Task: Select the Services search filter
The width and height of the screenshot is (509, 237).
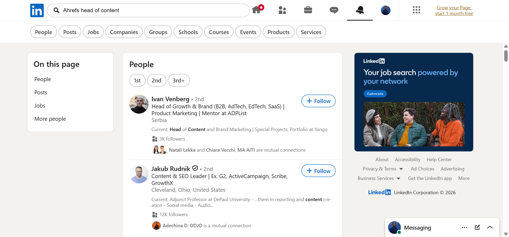Action: (311, 32)
